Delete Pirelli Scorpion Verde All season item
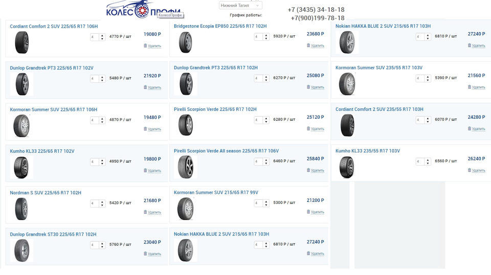 pyautogui.click(x=316, y=170)
